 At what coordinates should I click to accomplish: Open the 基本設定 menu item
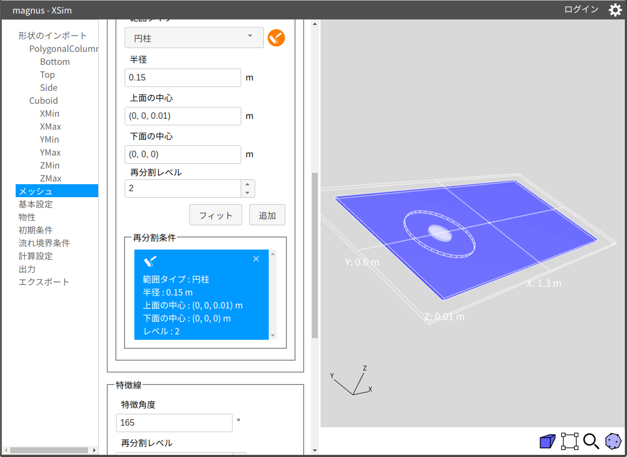pos(36,205)
